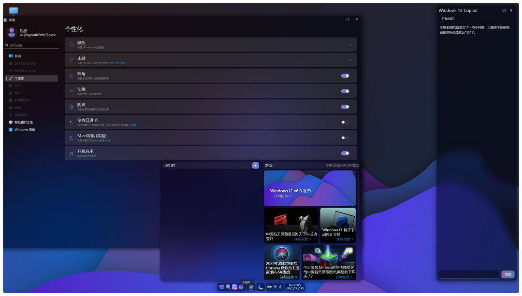Select 应用 in settings sidebar
Viewport: 522px width, 296px height.
point(31,85)
